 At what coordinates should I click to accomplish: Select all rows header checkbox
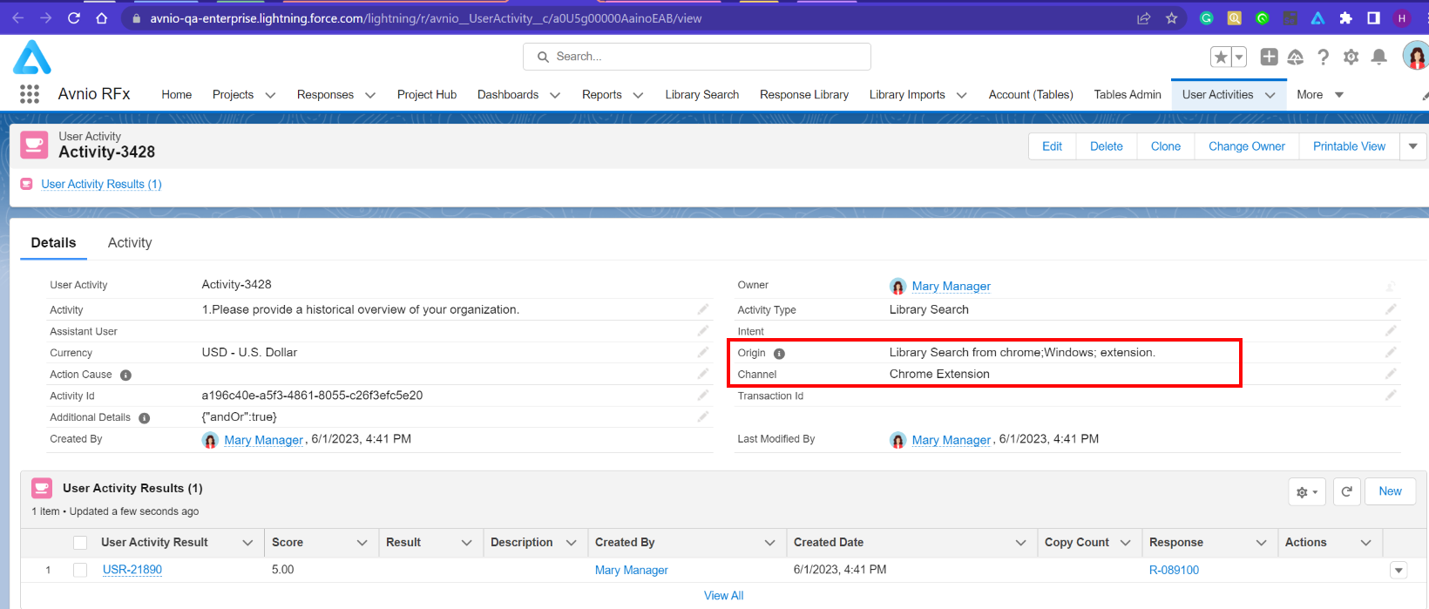pos(80,543)
